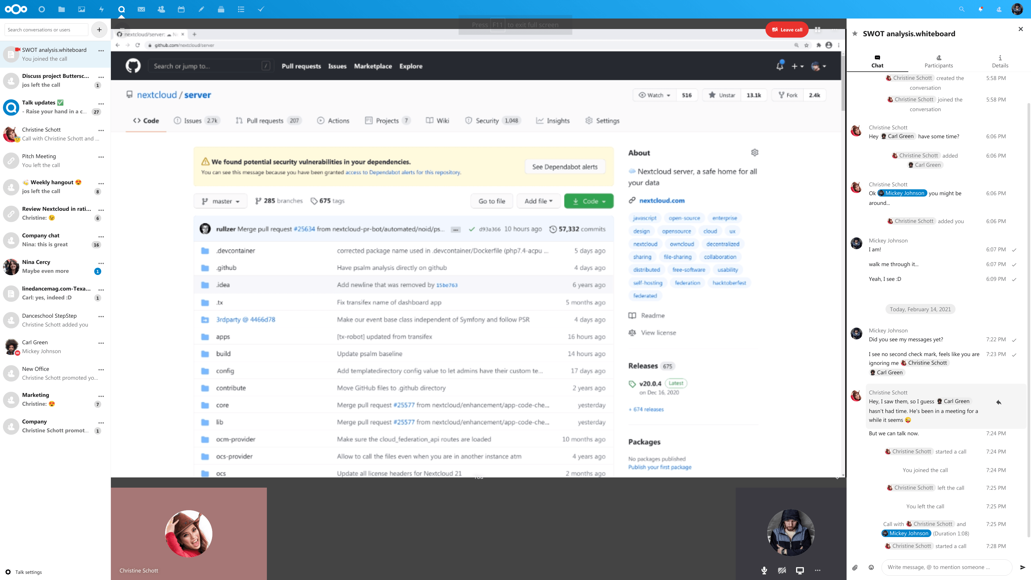Switch to grid view in the call
Image resolution: width=1031 pixels, height=580 pixels.
tap(818, 30)
